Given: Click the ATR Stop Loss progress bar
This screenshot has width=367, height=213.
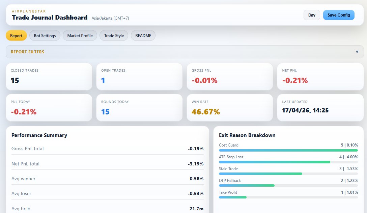Looking at the screenshot, I should point(288,162).
